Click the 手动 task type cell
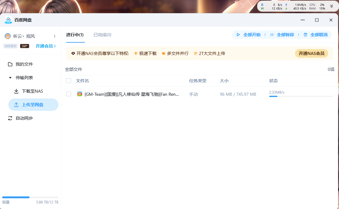339x209 pixels. [x=193, y=94]
